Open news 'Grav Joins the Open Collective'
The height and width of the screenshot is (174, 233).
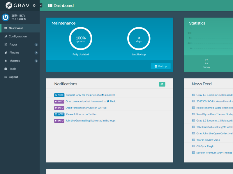[215, 133]
